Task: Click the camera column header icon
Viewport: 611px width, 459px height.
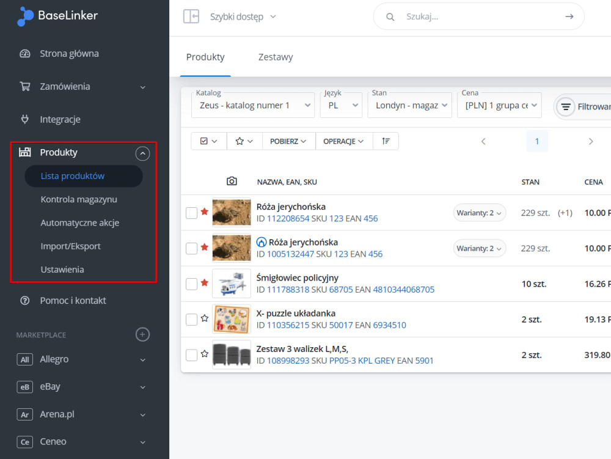Action: coord(232,181)
